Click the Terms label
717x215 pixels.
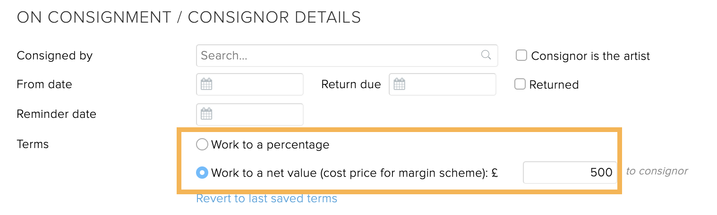click(33, 144)
